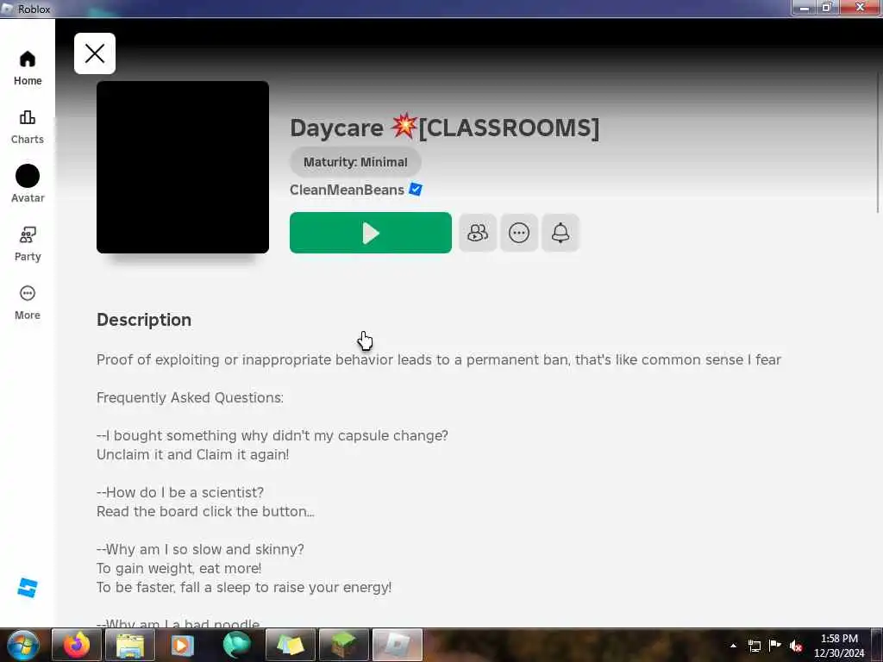Close the experience details overlay
This screenshot has height=662, width=883.
(95, 53)
